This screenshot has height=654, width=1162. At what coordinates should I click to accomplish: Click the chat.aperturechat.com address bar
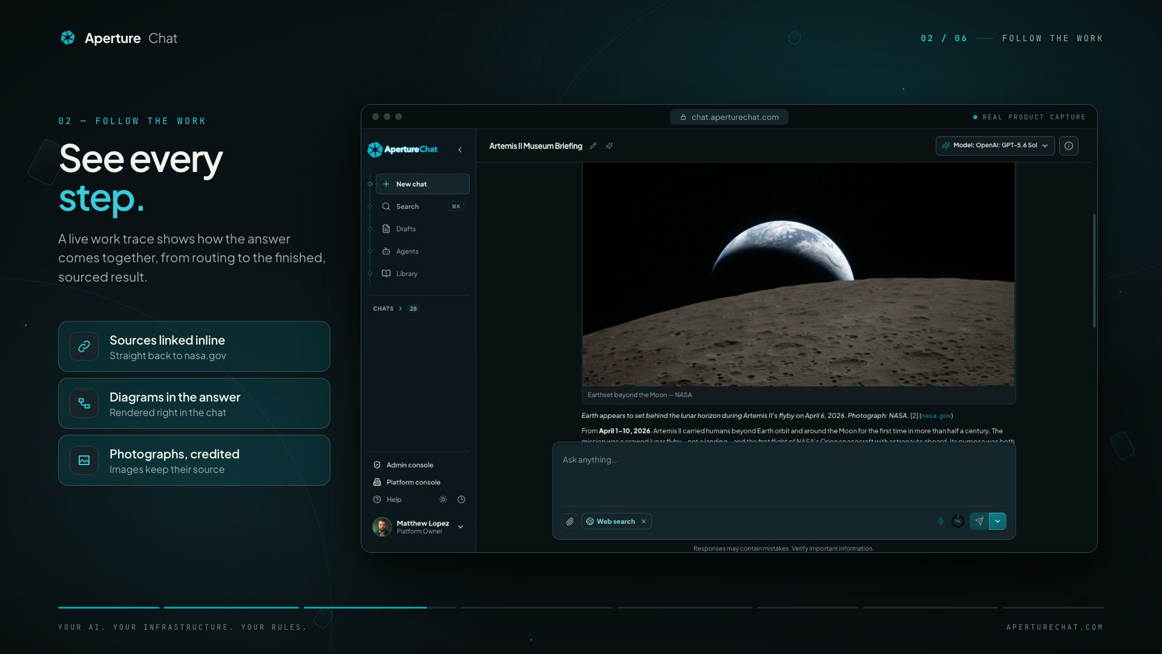pyautogui.click(x=729, y=117)
